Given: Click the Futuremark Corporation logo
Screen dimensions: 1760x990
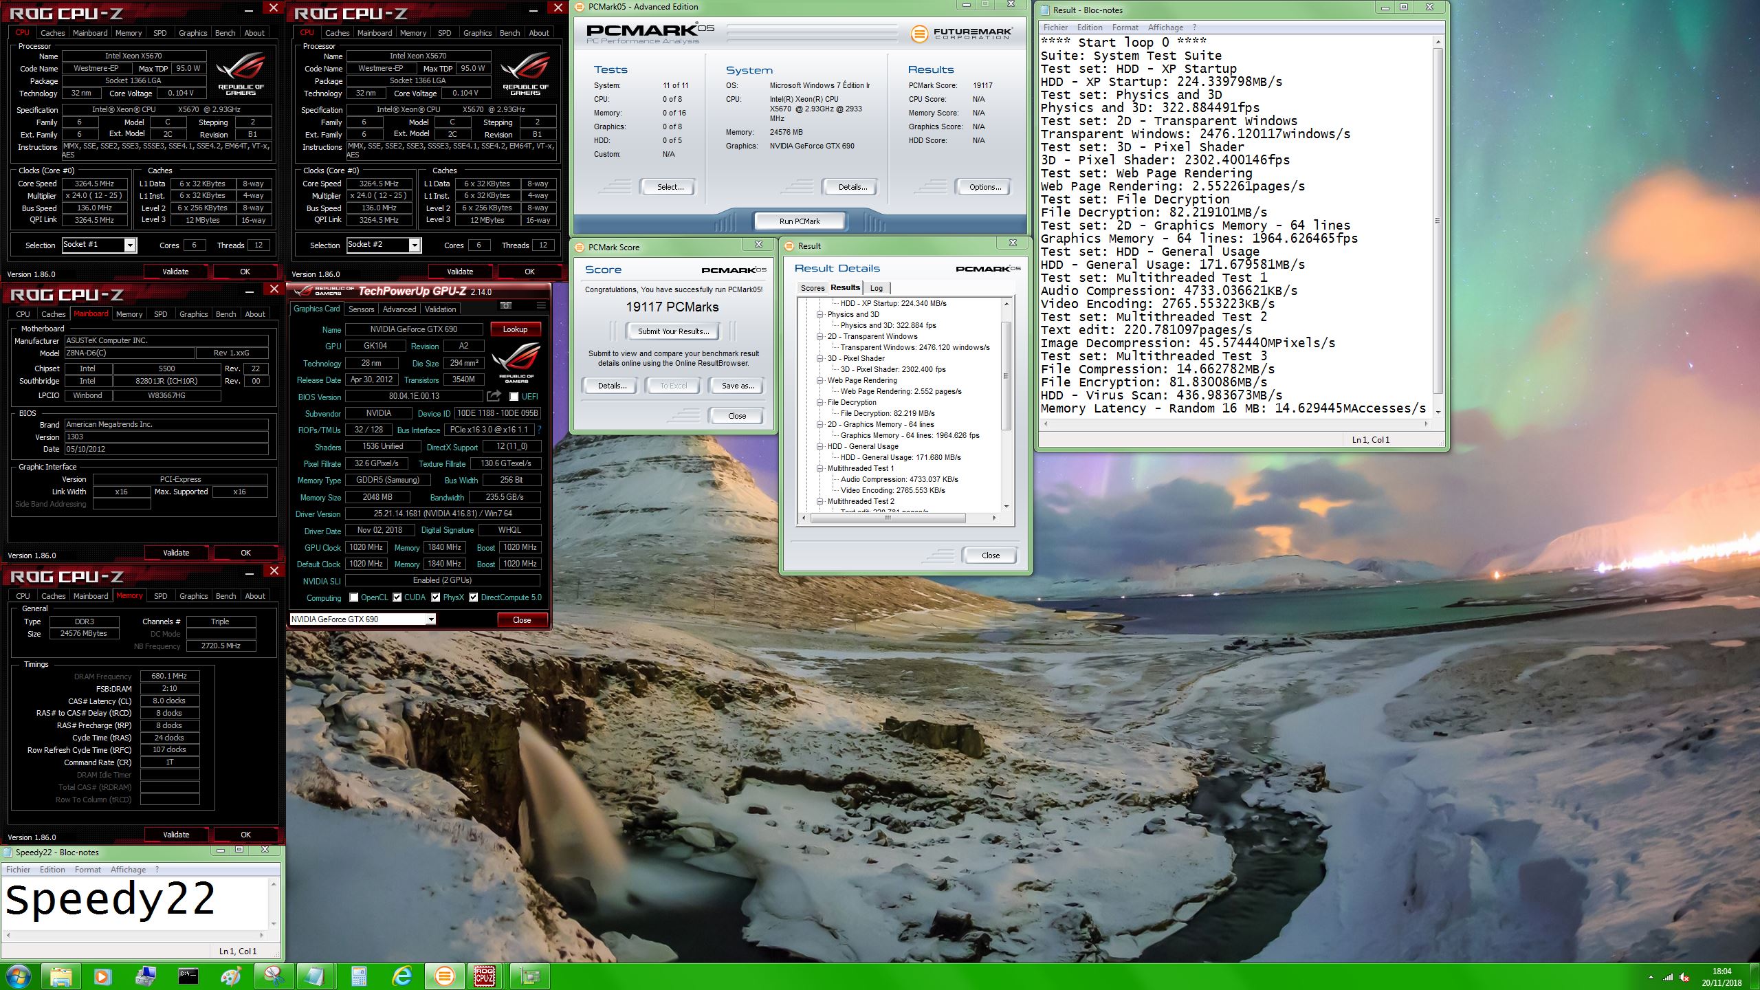Looking at the screenshot, I should [962, 33].
